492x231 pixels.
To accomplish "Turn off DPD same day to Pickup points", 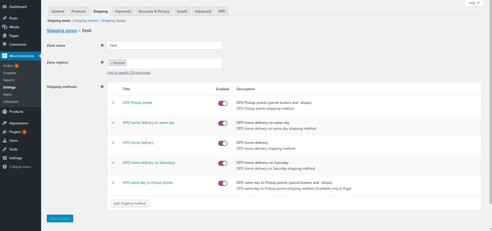I will [x=222, y=183].
